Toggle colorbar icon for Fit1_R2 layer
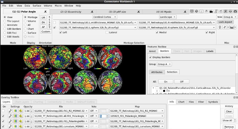This screenshot has height=129, width=238. [x=15, y=111]
